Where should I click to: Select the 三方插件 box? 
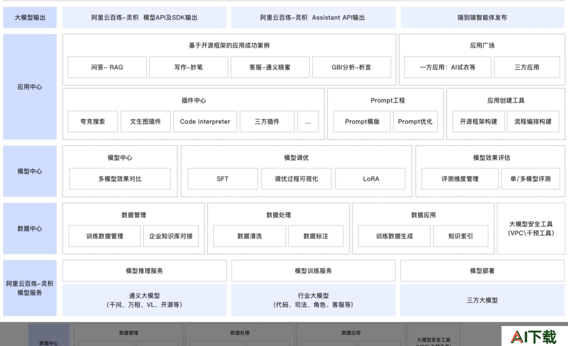tap(267, 122)
